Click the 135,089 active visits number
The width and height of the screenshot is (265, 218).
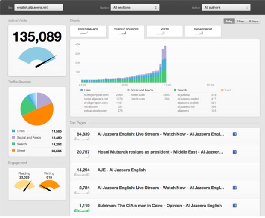pos(37,36)
